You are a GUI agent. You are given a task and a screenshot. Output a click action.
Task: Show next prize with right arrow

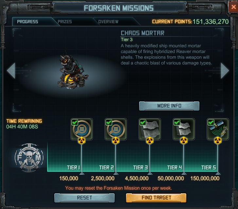pyautogui.click(x=225, y=71)
